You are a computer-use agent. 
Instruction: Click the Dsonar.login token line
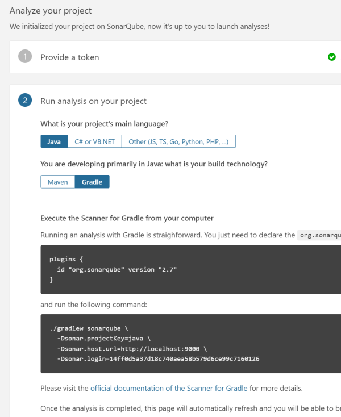point(158,359)
